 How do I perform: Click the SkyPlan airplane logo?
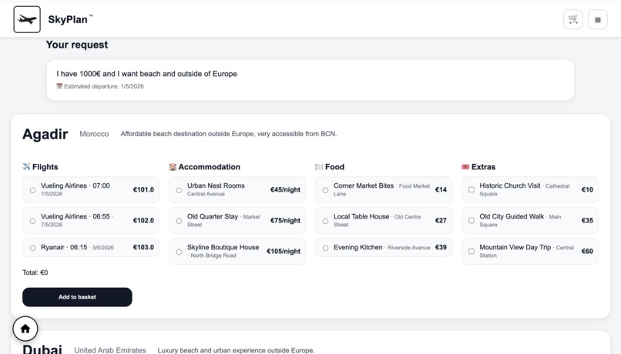coord(27,19)
